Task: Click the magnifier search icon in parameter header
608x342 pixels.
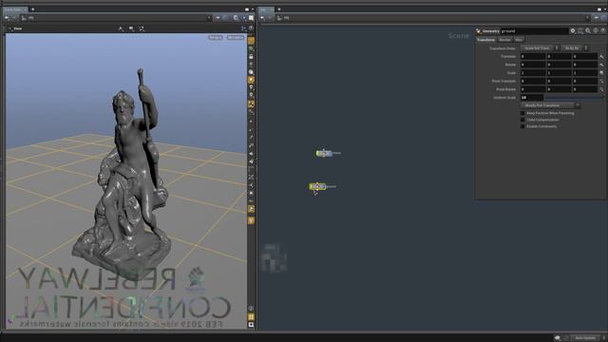Action: [x=588, y=30]
